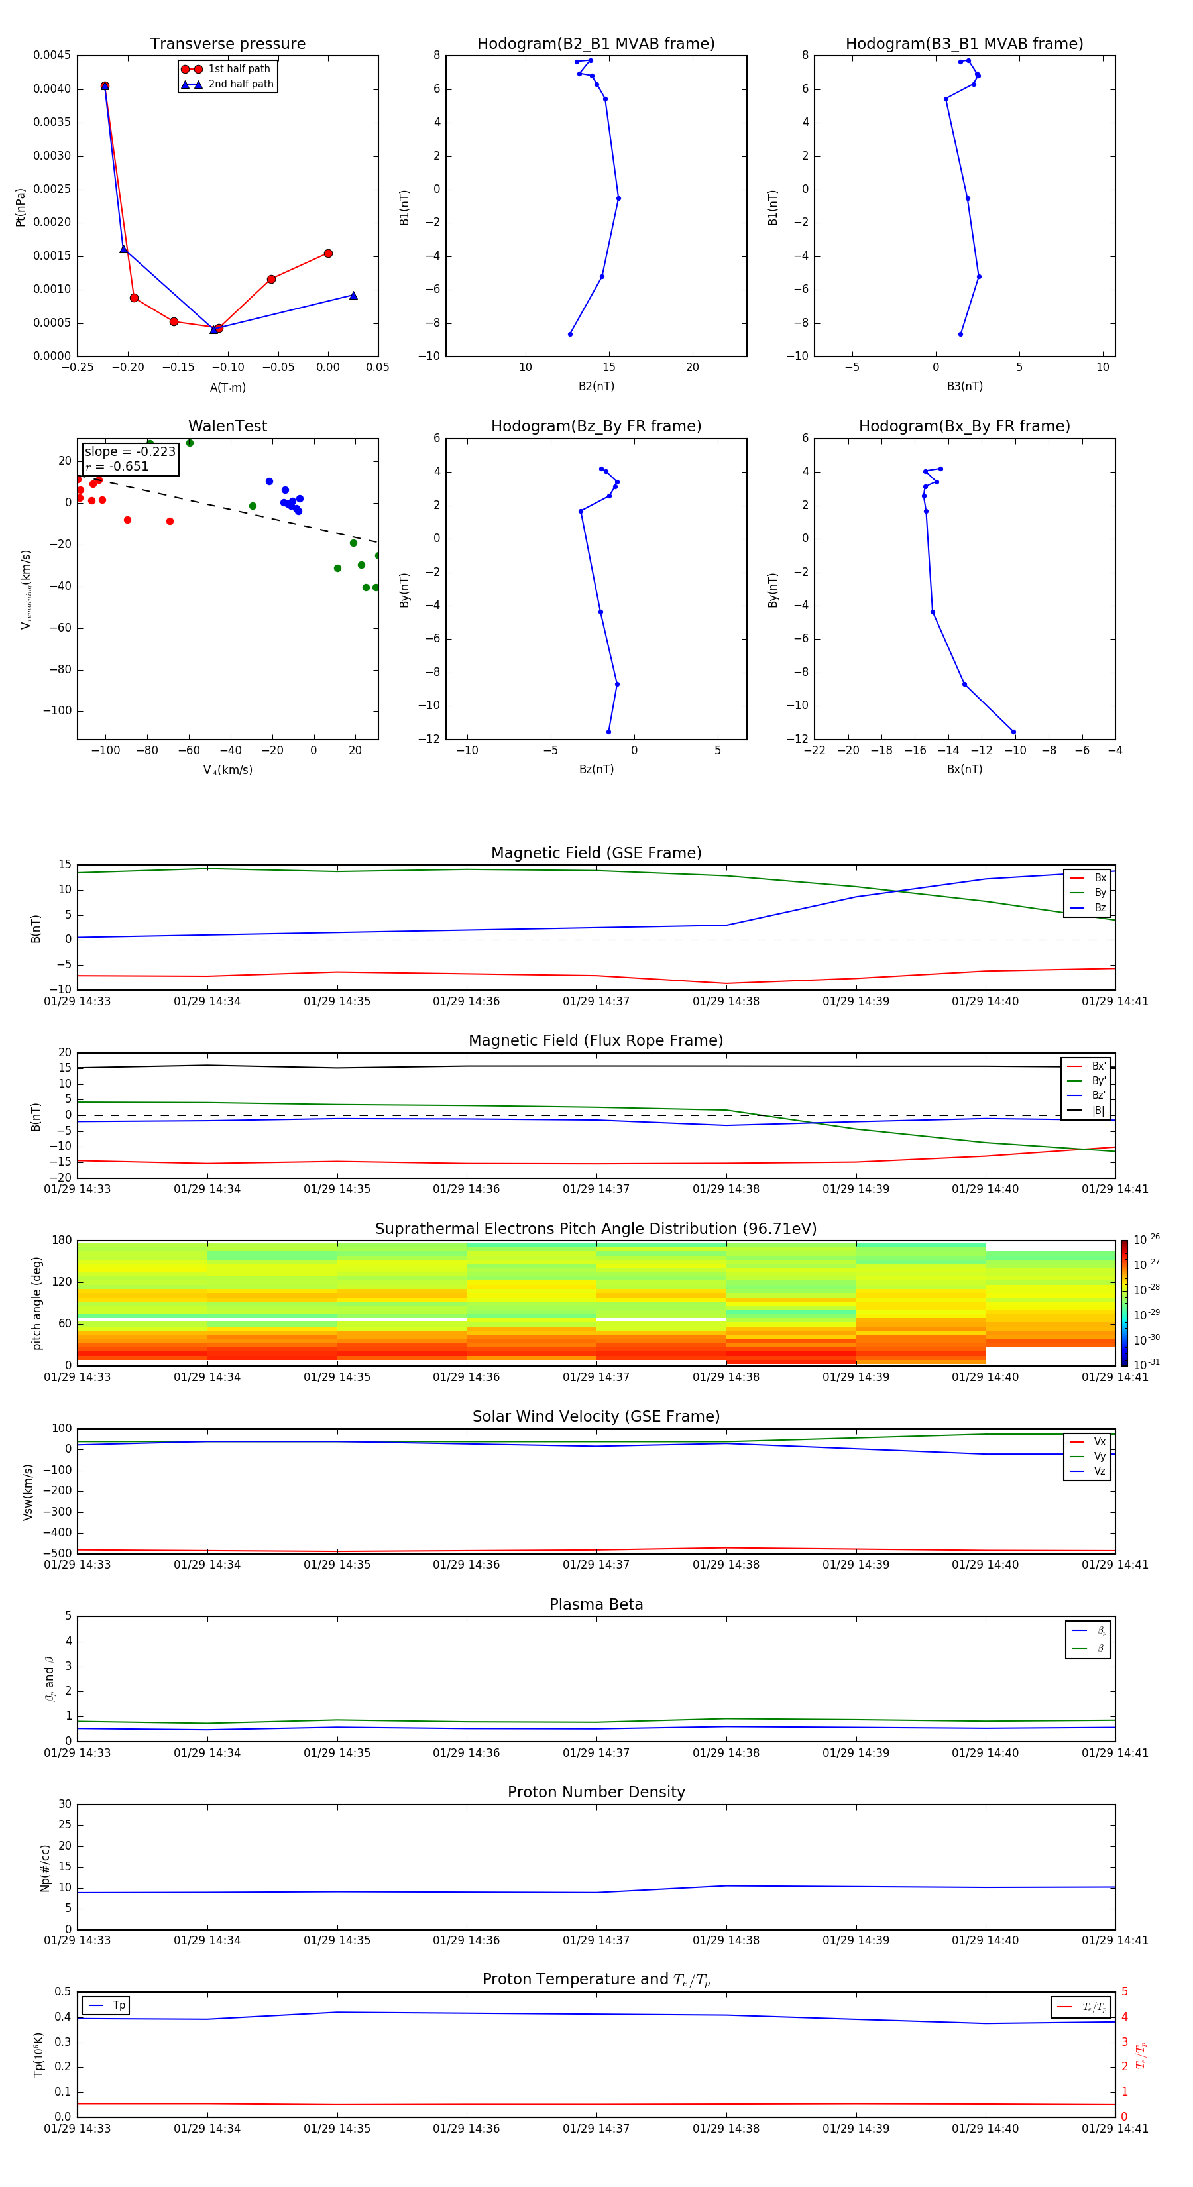The image size is (1193, 2187).
Task: Click the "Np(#/cc)" y-axis label
Action: [x=46, y=1867]
